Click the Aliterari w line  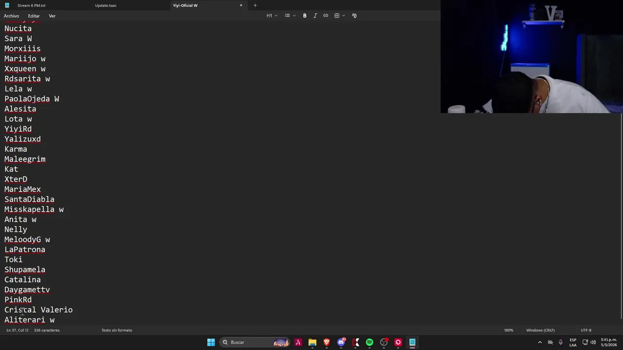[29, 320]
